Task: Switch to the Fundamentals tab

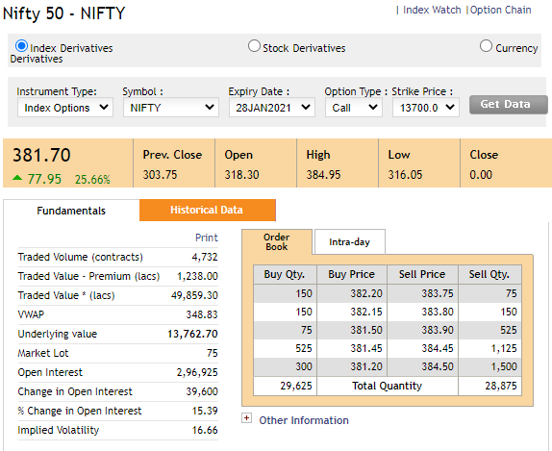Action: (71, 211)
